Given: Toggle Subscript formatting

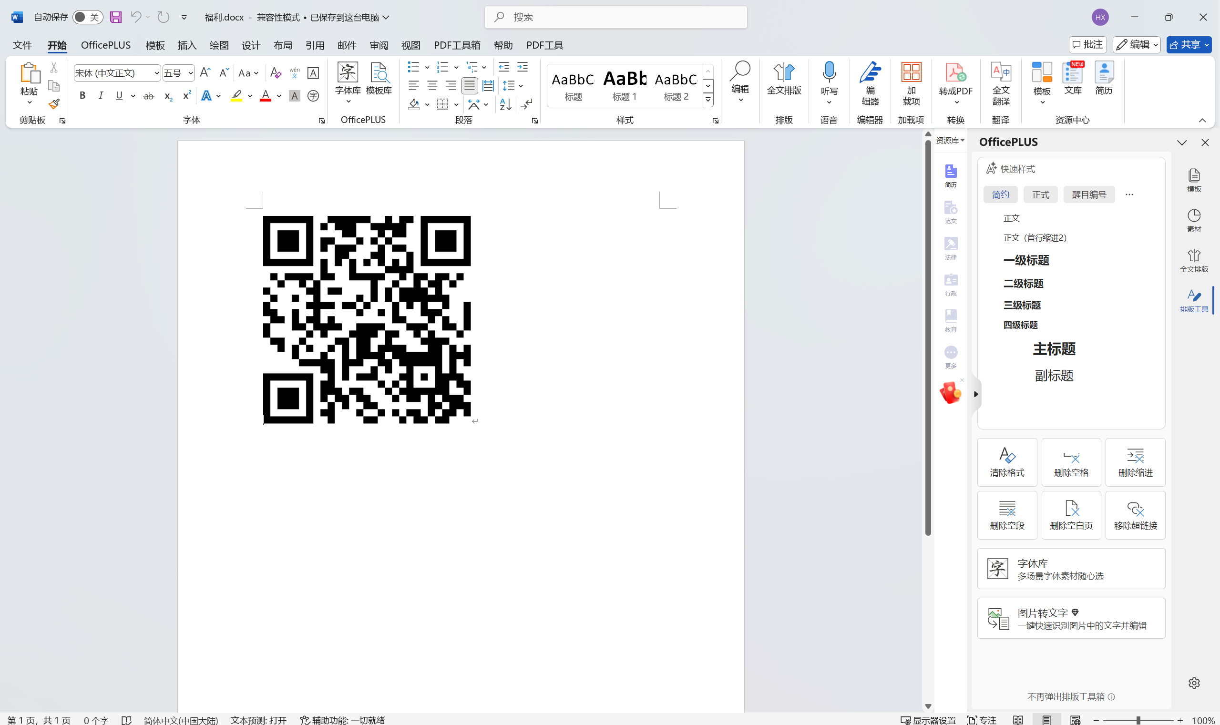Looking at the screenshot, I should pos(168,96).
